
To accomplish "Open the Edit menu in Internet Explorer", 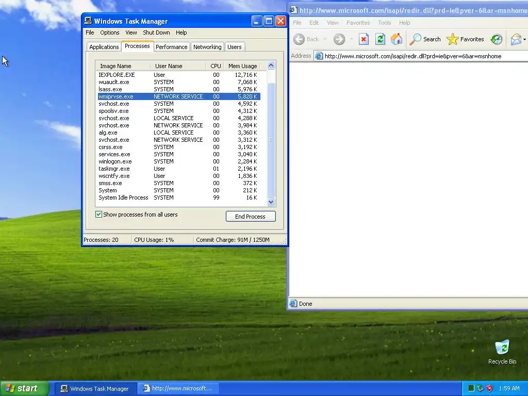I will pyautogui.click(x=314, y=23).
